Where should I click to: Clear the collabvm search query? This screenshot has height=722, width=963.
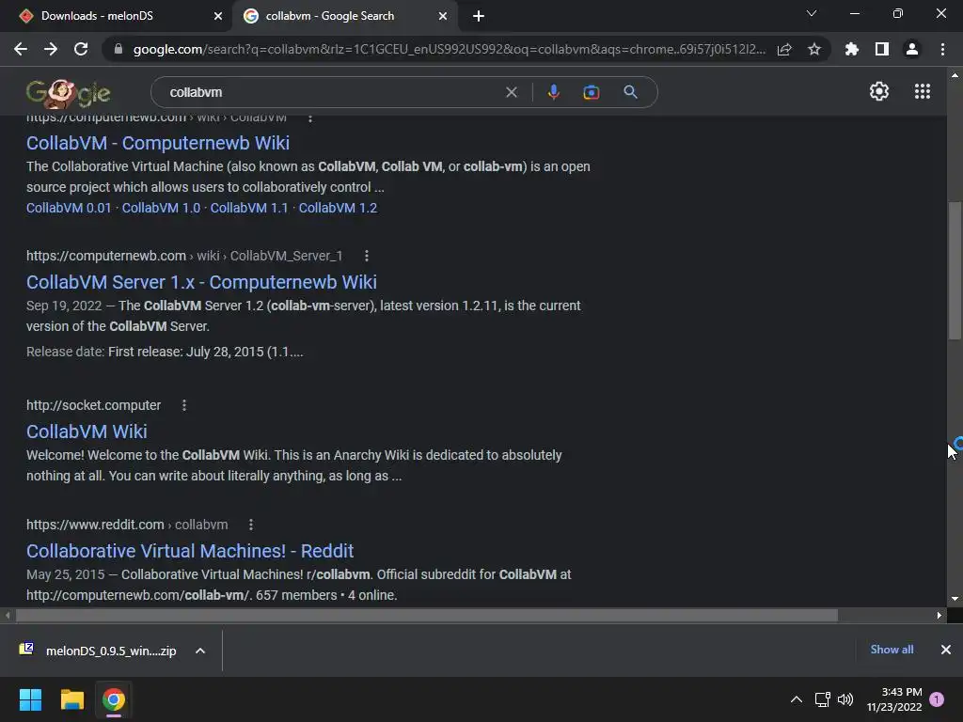[x=511, y=92]
